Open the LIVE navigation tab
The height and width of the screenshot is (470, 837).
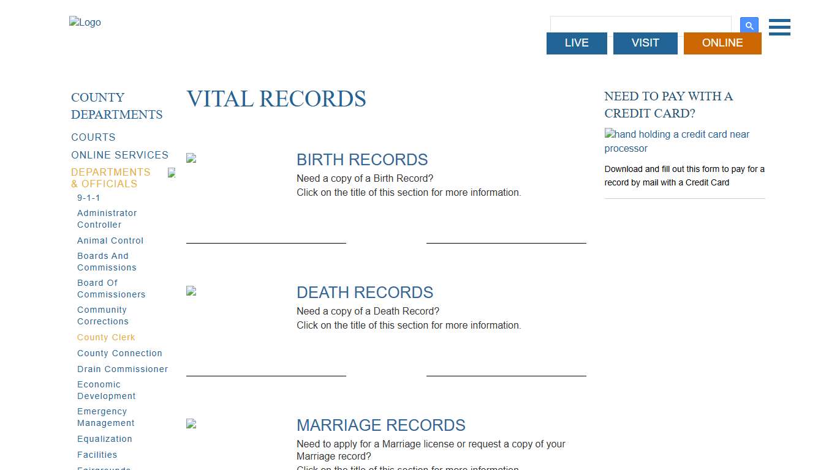577,43
